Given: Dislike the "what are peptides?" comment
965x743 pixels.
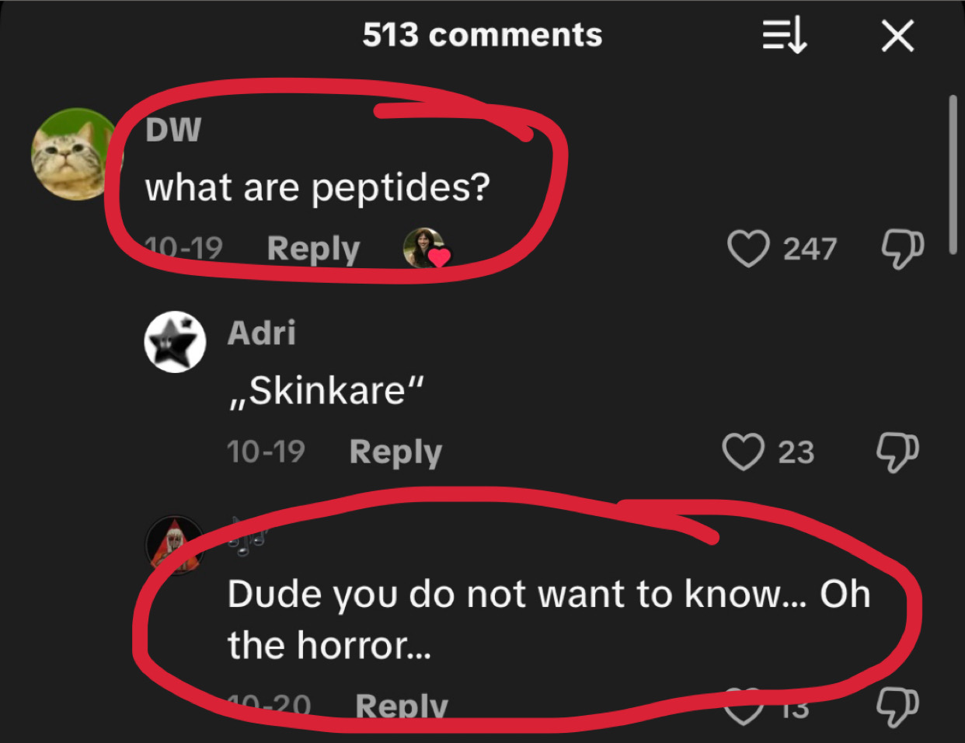Looking at the screenshot, I should [x=901, y=249].
